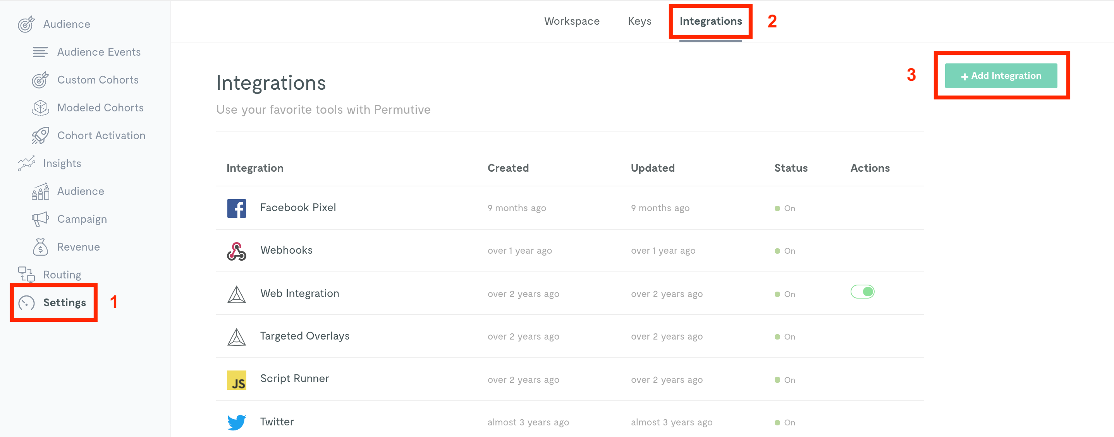Image resolution: width=1114 pixels, height=437 pixels.
Task: Click the Script Runner JS icon
Action: (237, 380)
